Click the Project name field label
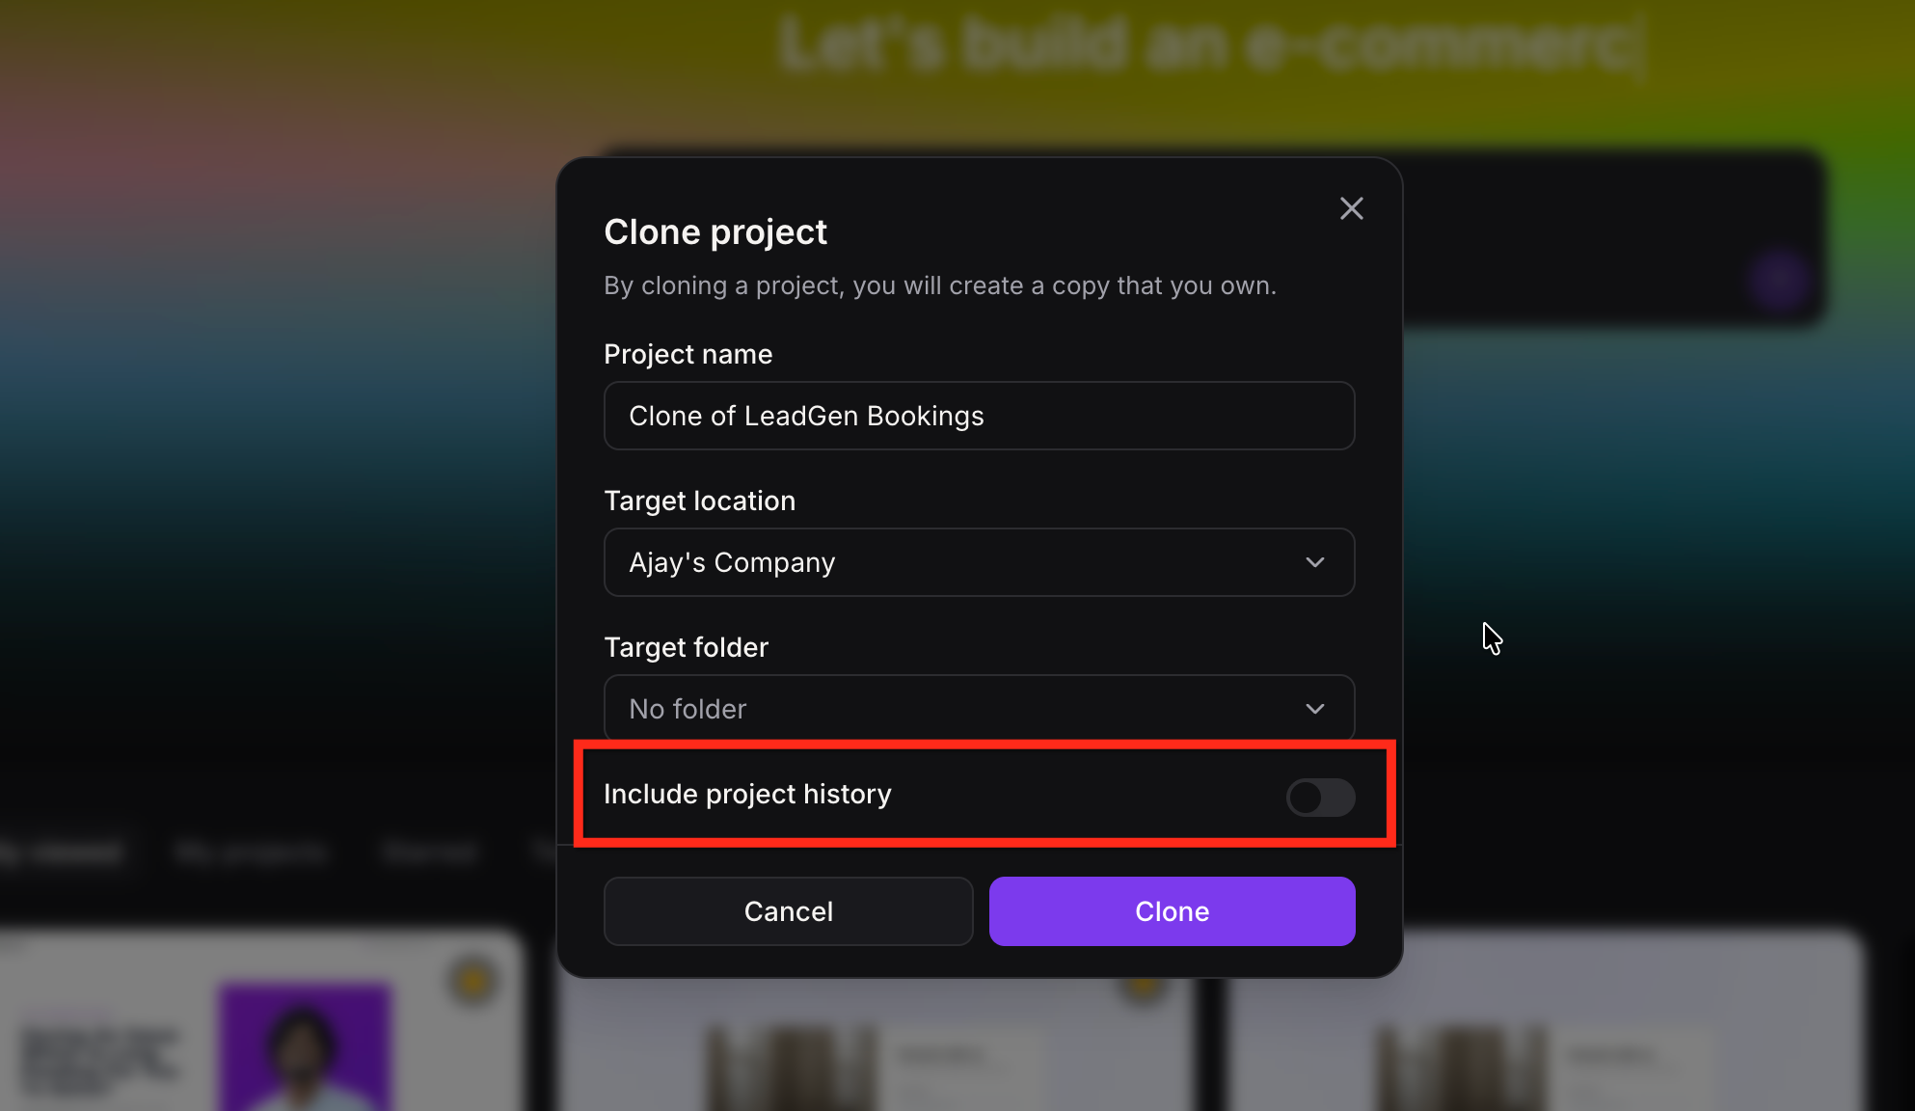 [688, 354]
